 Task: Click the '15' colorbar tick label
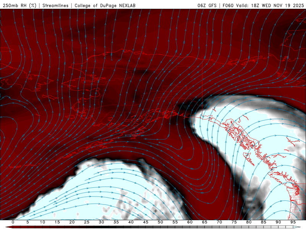point(57,222)
